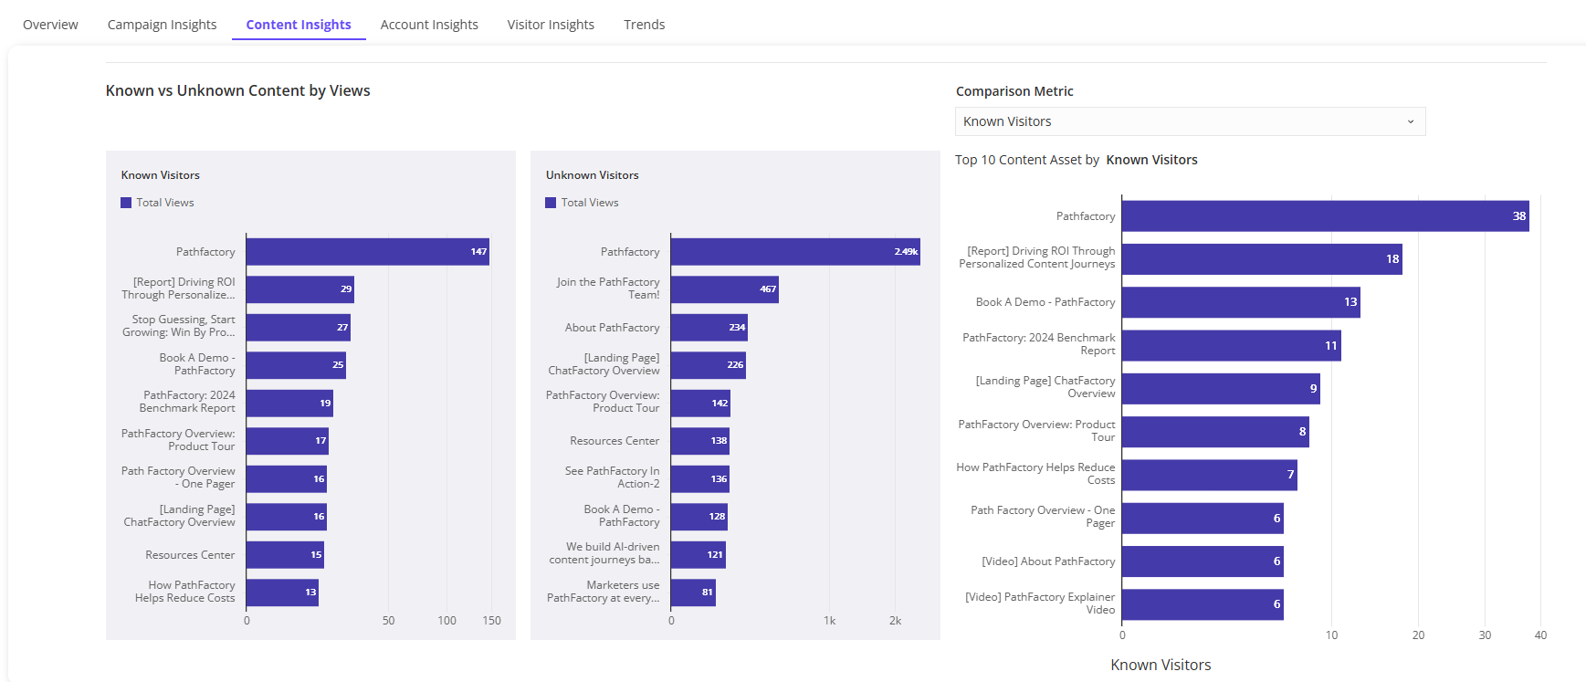
Task: Switch to the Campaign Insights tab
Action: coord(162,25)
